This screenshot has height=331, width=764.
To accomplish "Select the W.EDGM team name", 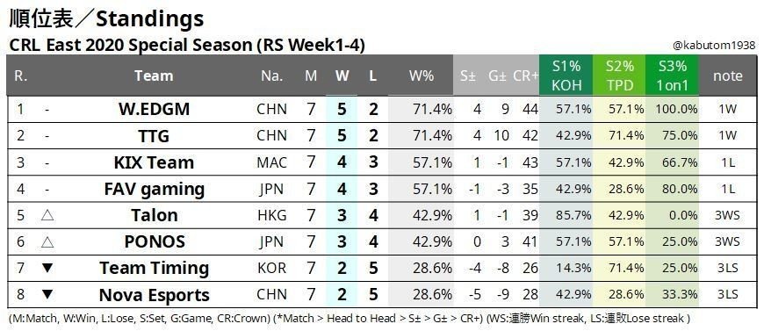I will [154, 109].
